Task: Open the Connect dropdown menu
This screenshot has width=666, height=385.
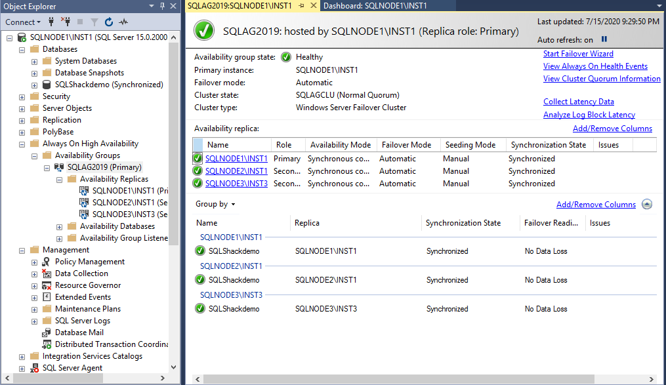Action: coord(22,22)
